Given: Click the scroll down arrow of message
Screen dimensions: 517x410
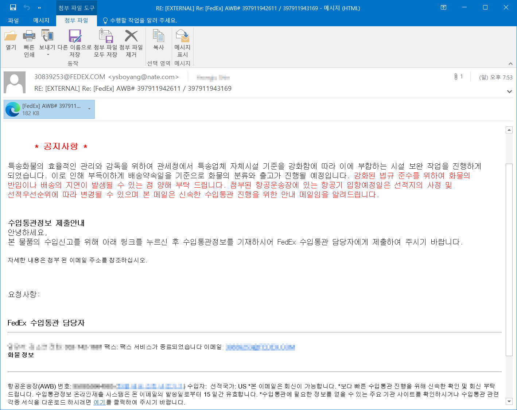Looking at the screenshot, I should tap(509, 401).
